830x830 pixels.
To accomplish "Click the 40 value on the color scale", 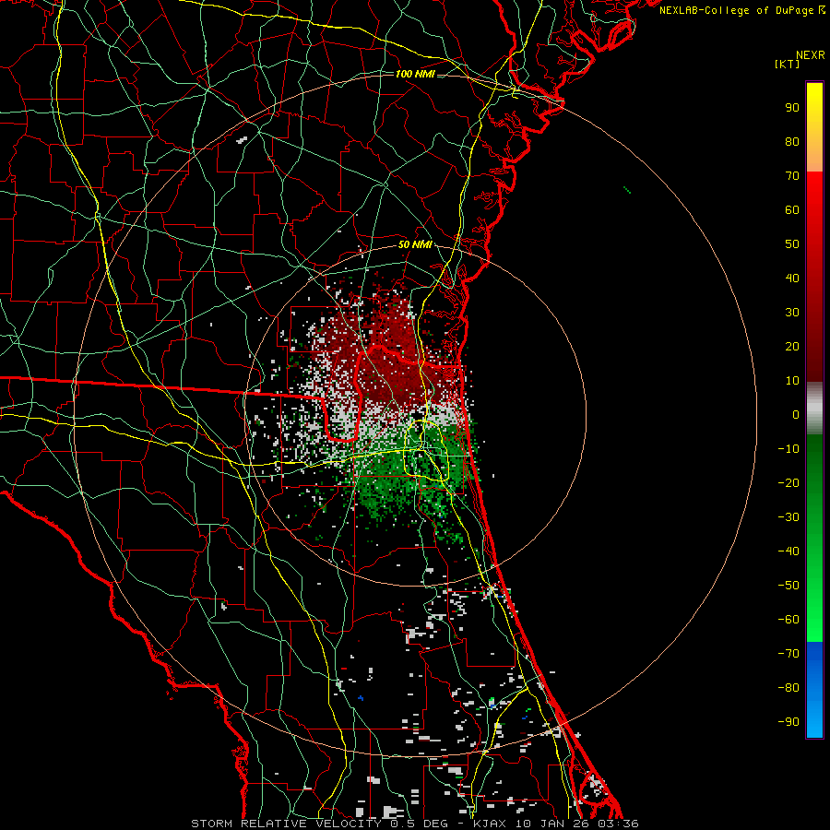I will (792, 279).
